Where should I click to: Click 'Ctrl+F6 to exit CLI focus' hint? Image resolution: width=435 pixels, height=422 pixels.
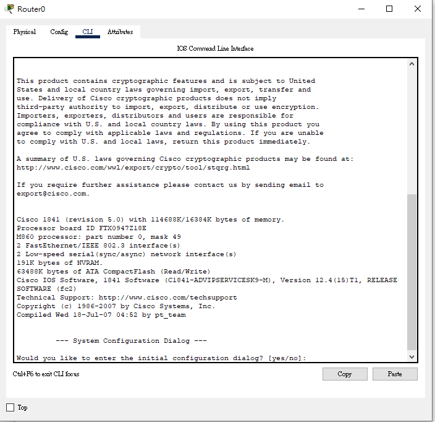pos(46,374)
